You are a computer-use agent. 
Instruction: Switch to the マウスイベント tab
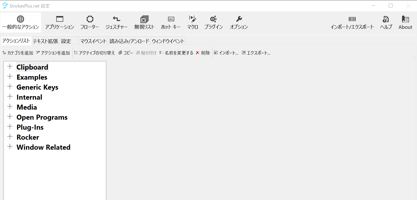[x=93, y=41]
